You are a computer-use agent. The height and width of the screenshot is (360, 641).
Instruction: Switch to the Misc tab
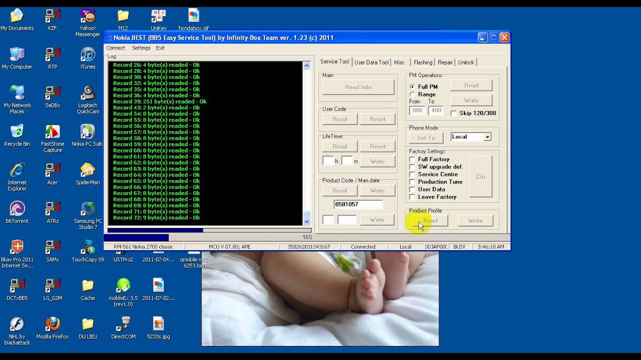[x=399, y=62]
